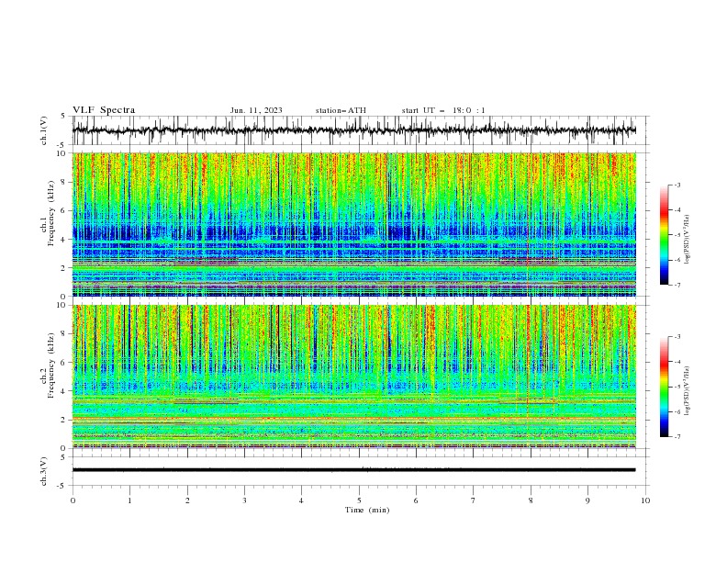The width and height of the screenshot is (727, 562).
Task: Click time axis tick label "9"
Action: coord(587,500)
